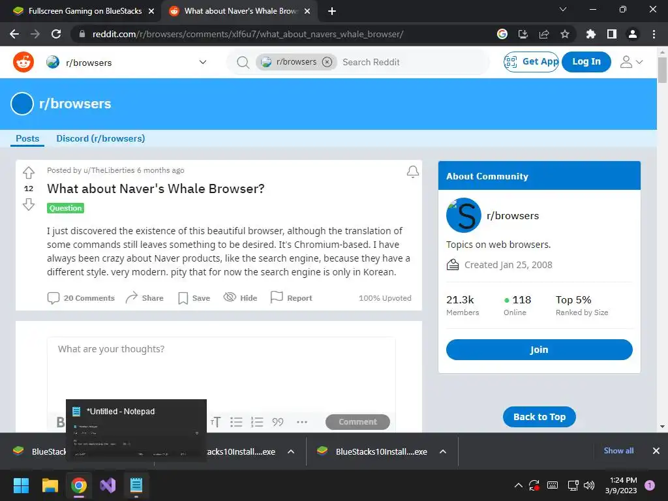This screenshot has height=501, width=668.
Task: Bookmark this page with star icon
Action: point(565,34)
